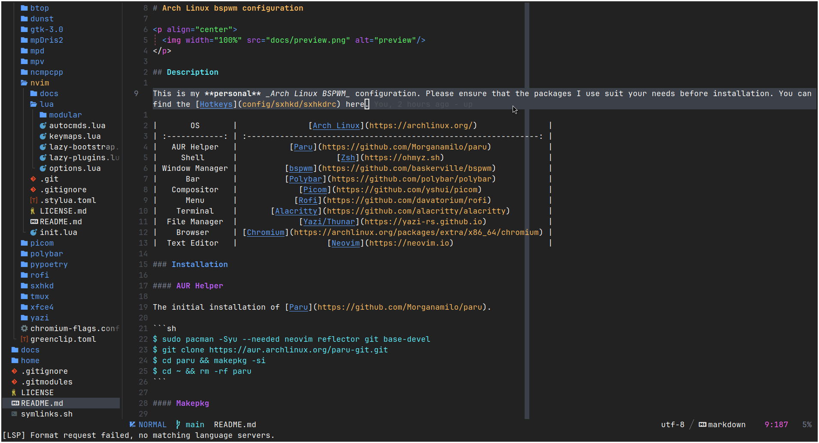Click the git branch icon in statusline
Image resolution: width=819 pixels, height=443 pixels.
pos(178,425)
